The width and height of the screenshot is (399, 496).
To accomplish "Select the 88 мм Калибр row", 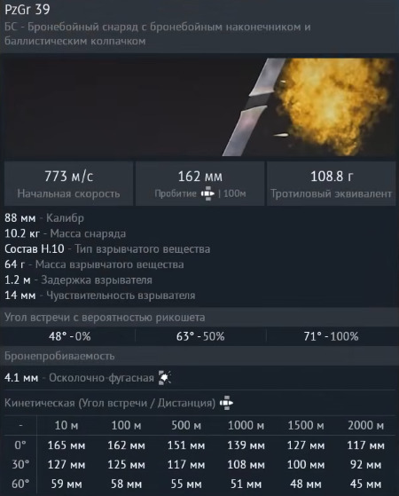I will (x=44, y=218).
